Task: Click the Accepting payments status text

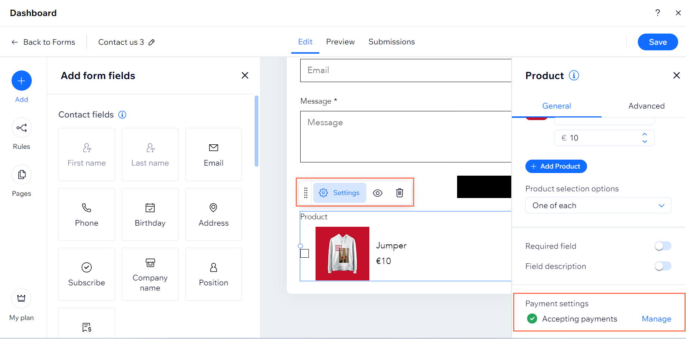Action: click(580, 319)
